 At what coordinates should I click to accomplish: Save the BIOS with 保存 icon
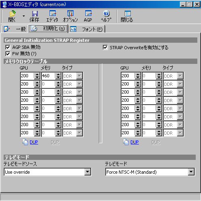35,16
